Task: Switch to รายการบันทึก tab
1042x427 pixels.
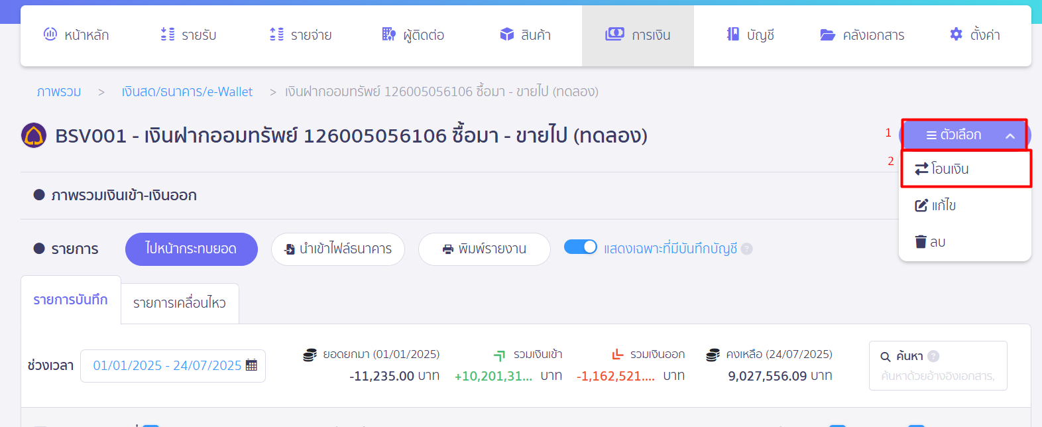Action: (71, 300)
